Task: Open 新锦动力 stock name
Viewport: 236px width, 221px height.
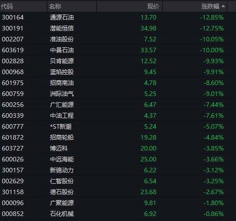Action: click(62, 170)
